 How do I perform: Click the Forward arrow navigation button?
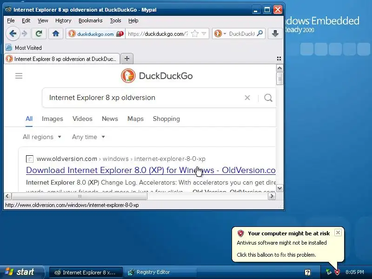(25, 33)
